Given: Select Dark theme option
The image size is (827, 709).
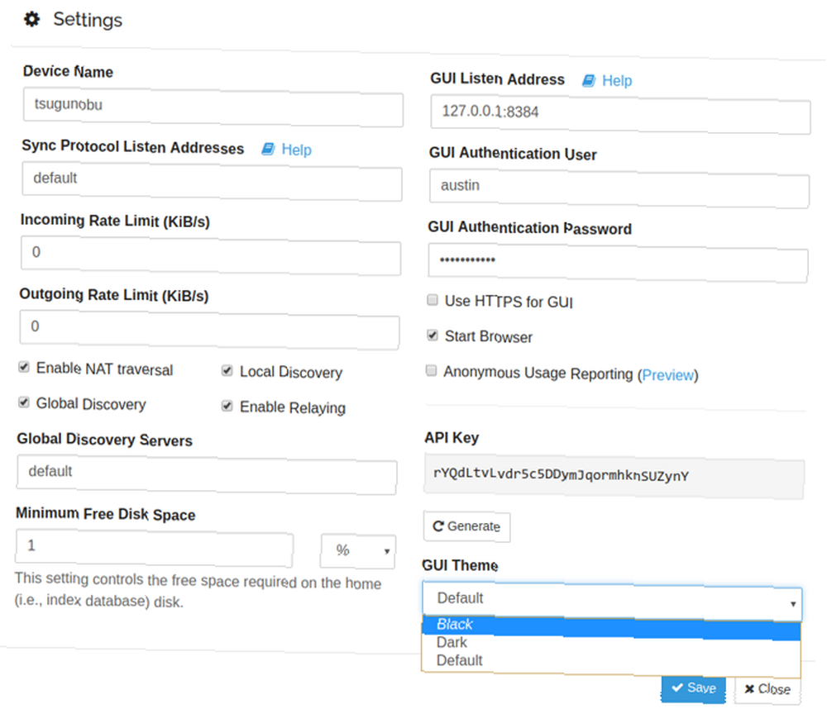Looking at the screenshot, I should click(611, 644).
